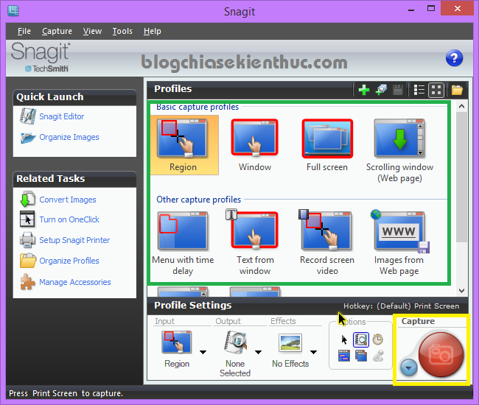
Task: Click the Profiles scrollbar up arrow
Action: 461,106
